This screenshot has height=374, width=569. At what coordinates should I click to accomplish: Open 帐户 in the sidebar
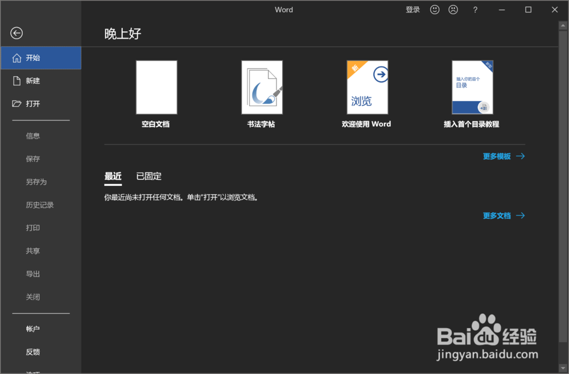pos(32,329)
